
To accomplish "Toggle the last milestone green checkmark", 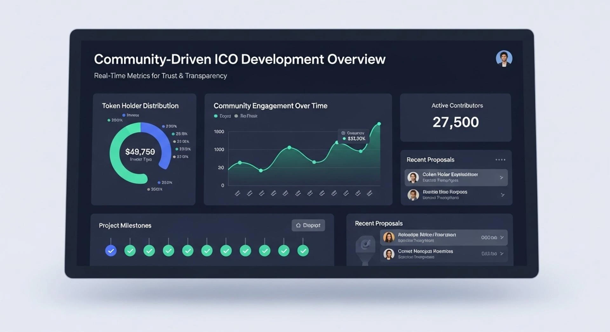I will coord(303,251).
